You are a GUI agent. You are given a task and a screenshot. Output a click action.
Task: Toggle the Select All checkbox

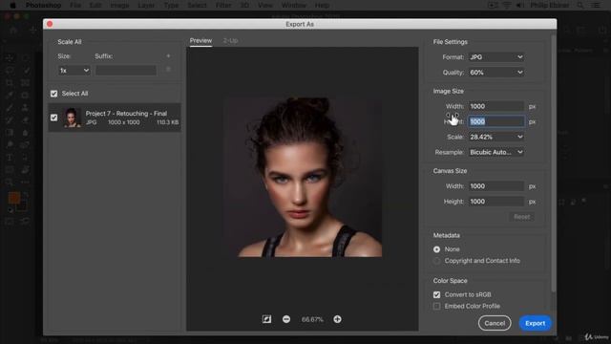coord(53,94)
